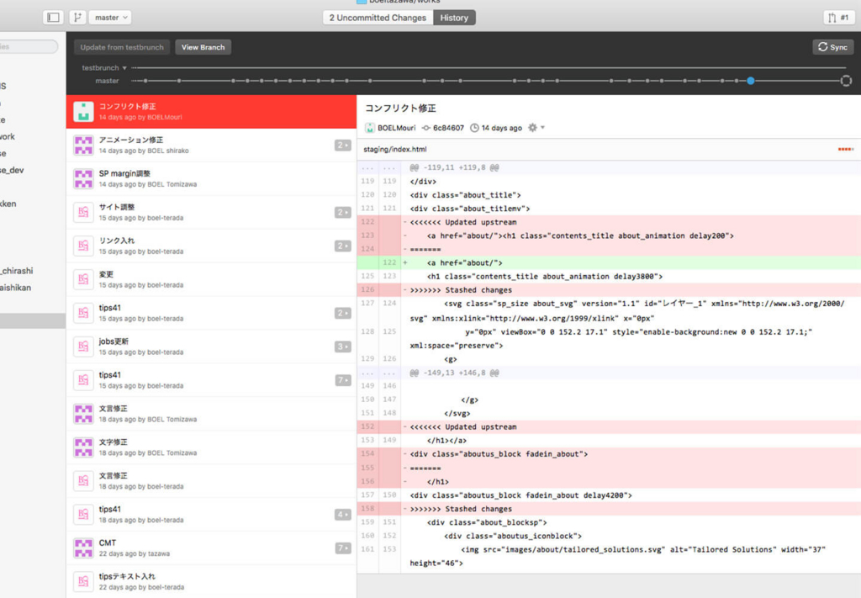The height and width of the screenshot is (598, 861).
Task: Click boel-terada avatar on サイト調整
Action: tap(83, 212)
